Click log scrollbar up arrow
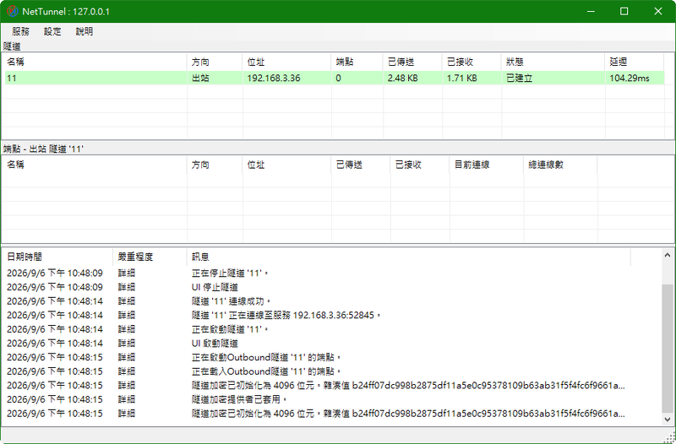 (x=668, y=255)
